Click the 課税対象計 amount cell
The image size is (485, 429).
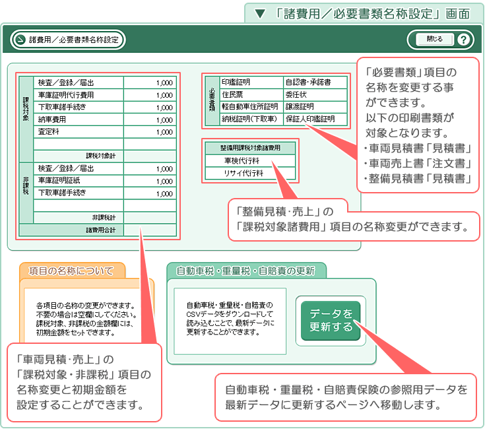click(150, 156)
